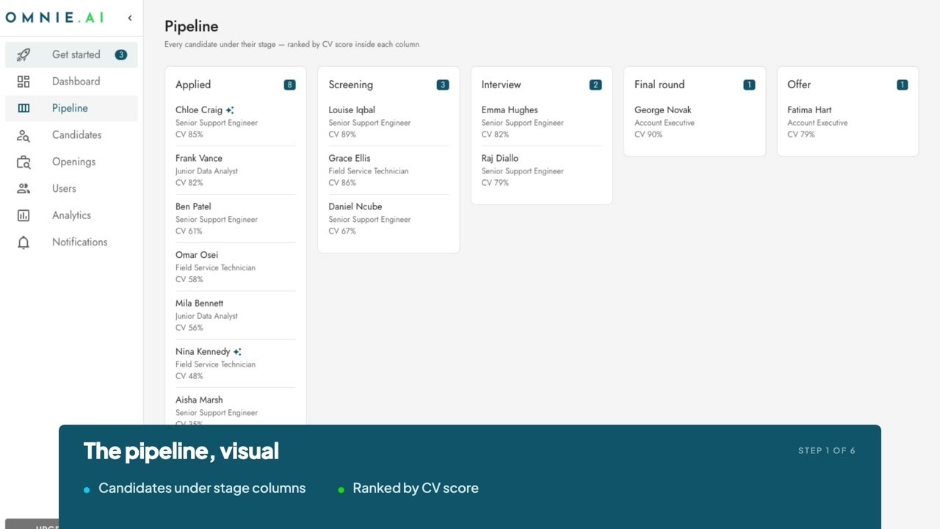Collapse the sidebar with the chevron arrow
The width and height of the screenshot is (940, 529).
pos(130,18)
